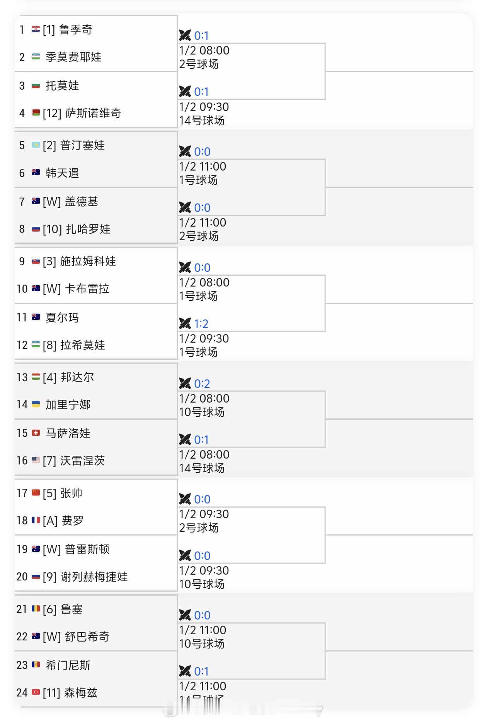Click the Switzerland flag next to 马萨洛娃
This screenshot has width=487, height=722.
tap(36, 433)
